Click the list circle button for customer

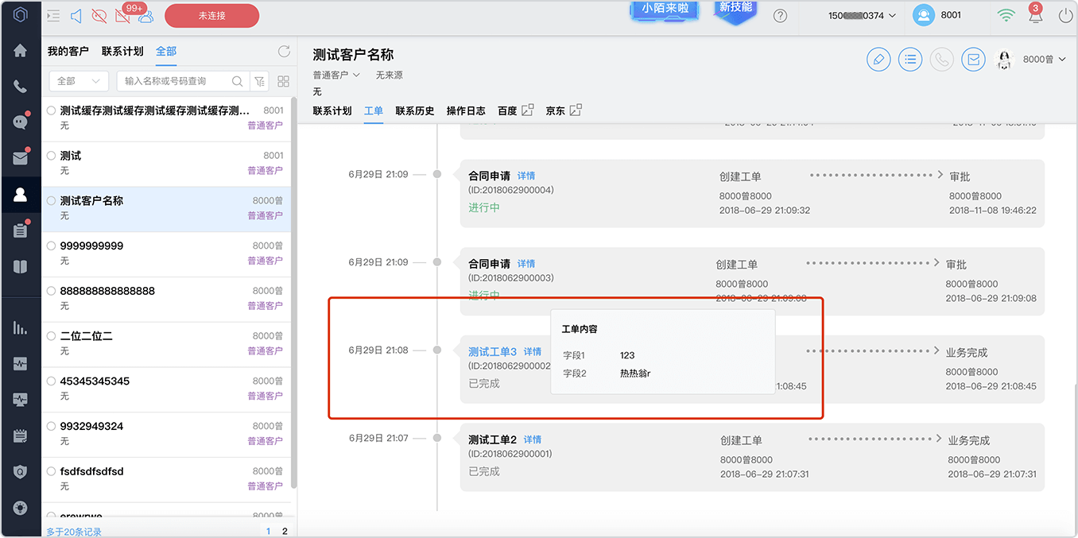(x=910, y=60)
